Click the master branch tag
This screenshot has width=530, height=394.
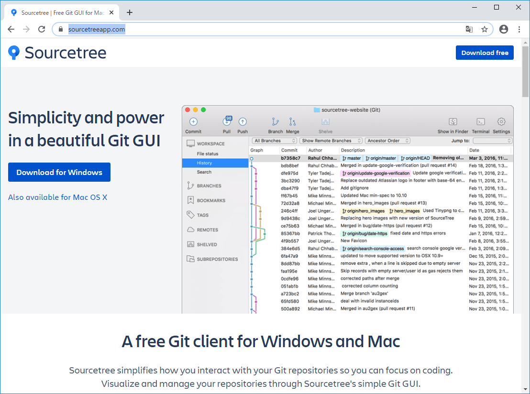pyautogui.click(x=351, y=158)
